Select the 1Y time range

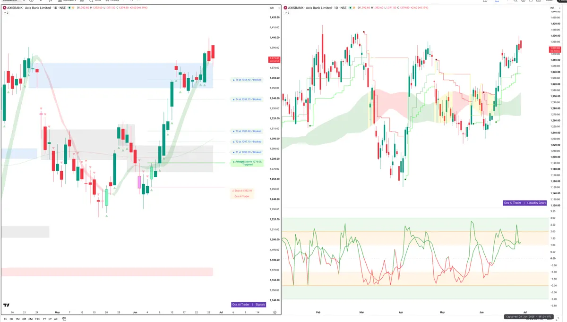(x=44, y=319)
